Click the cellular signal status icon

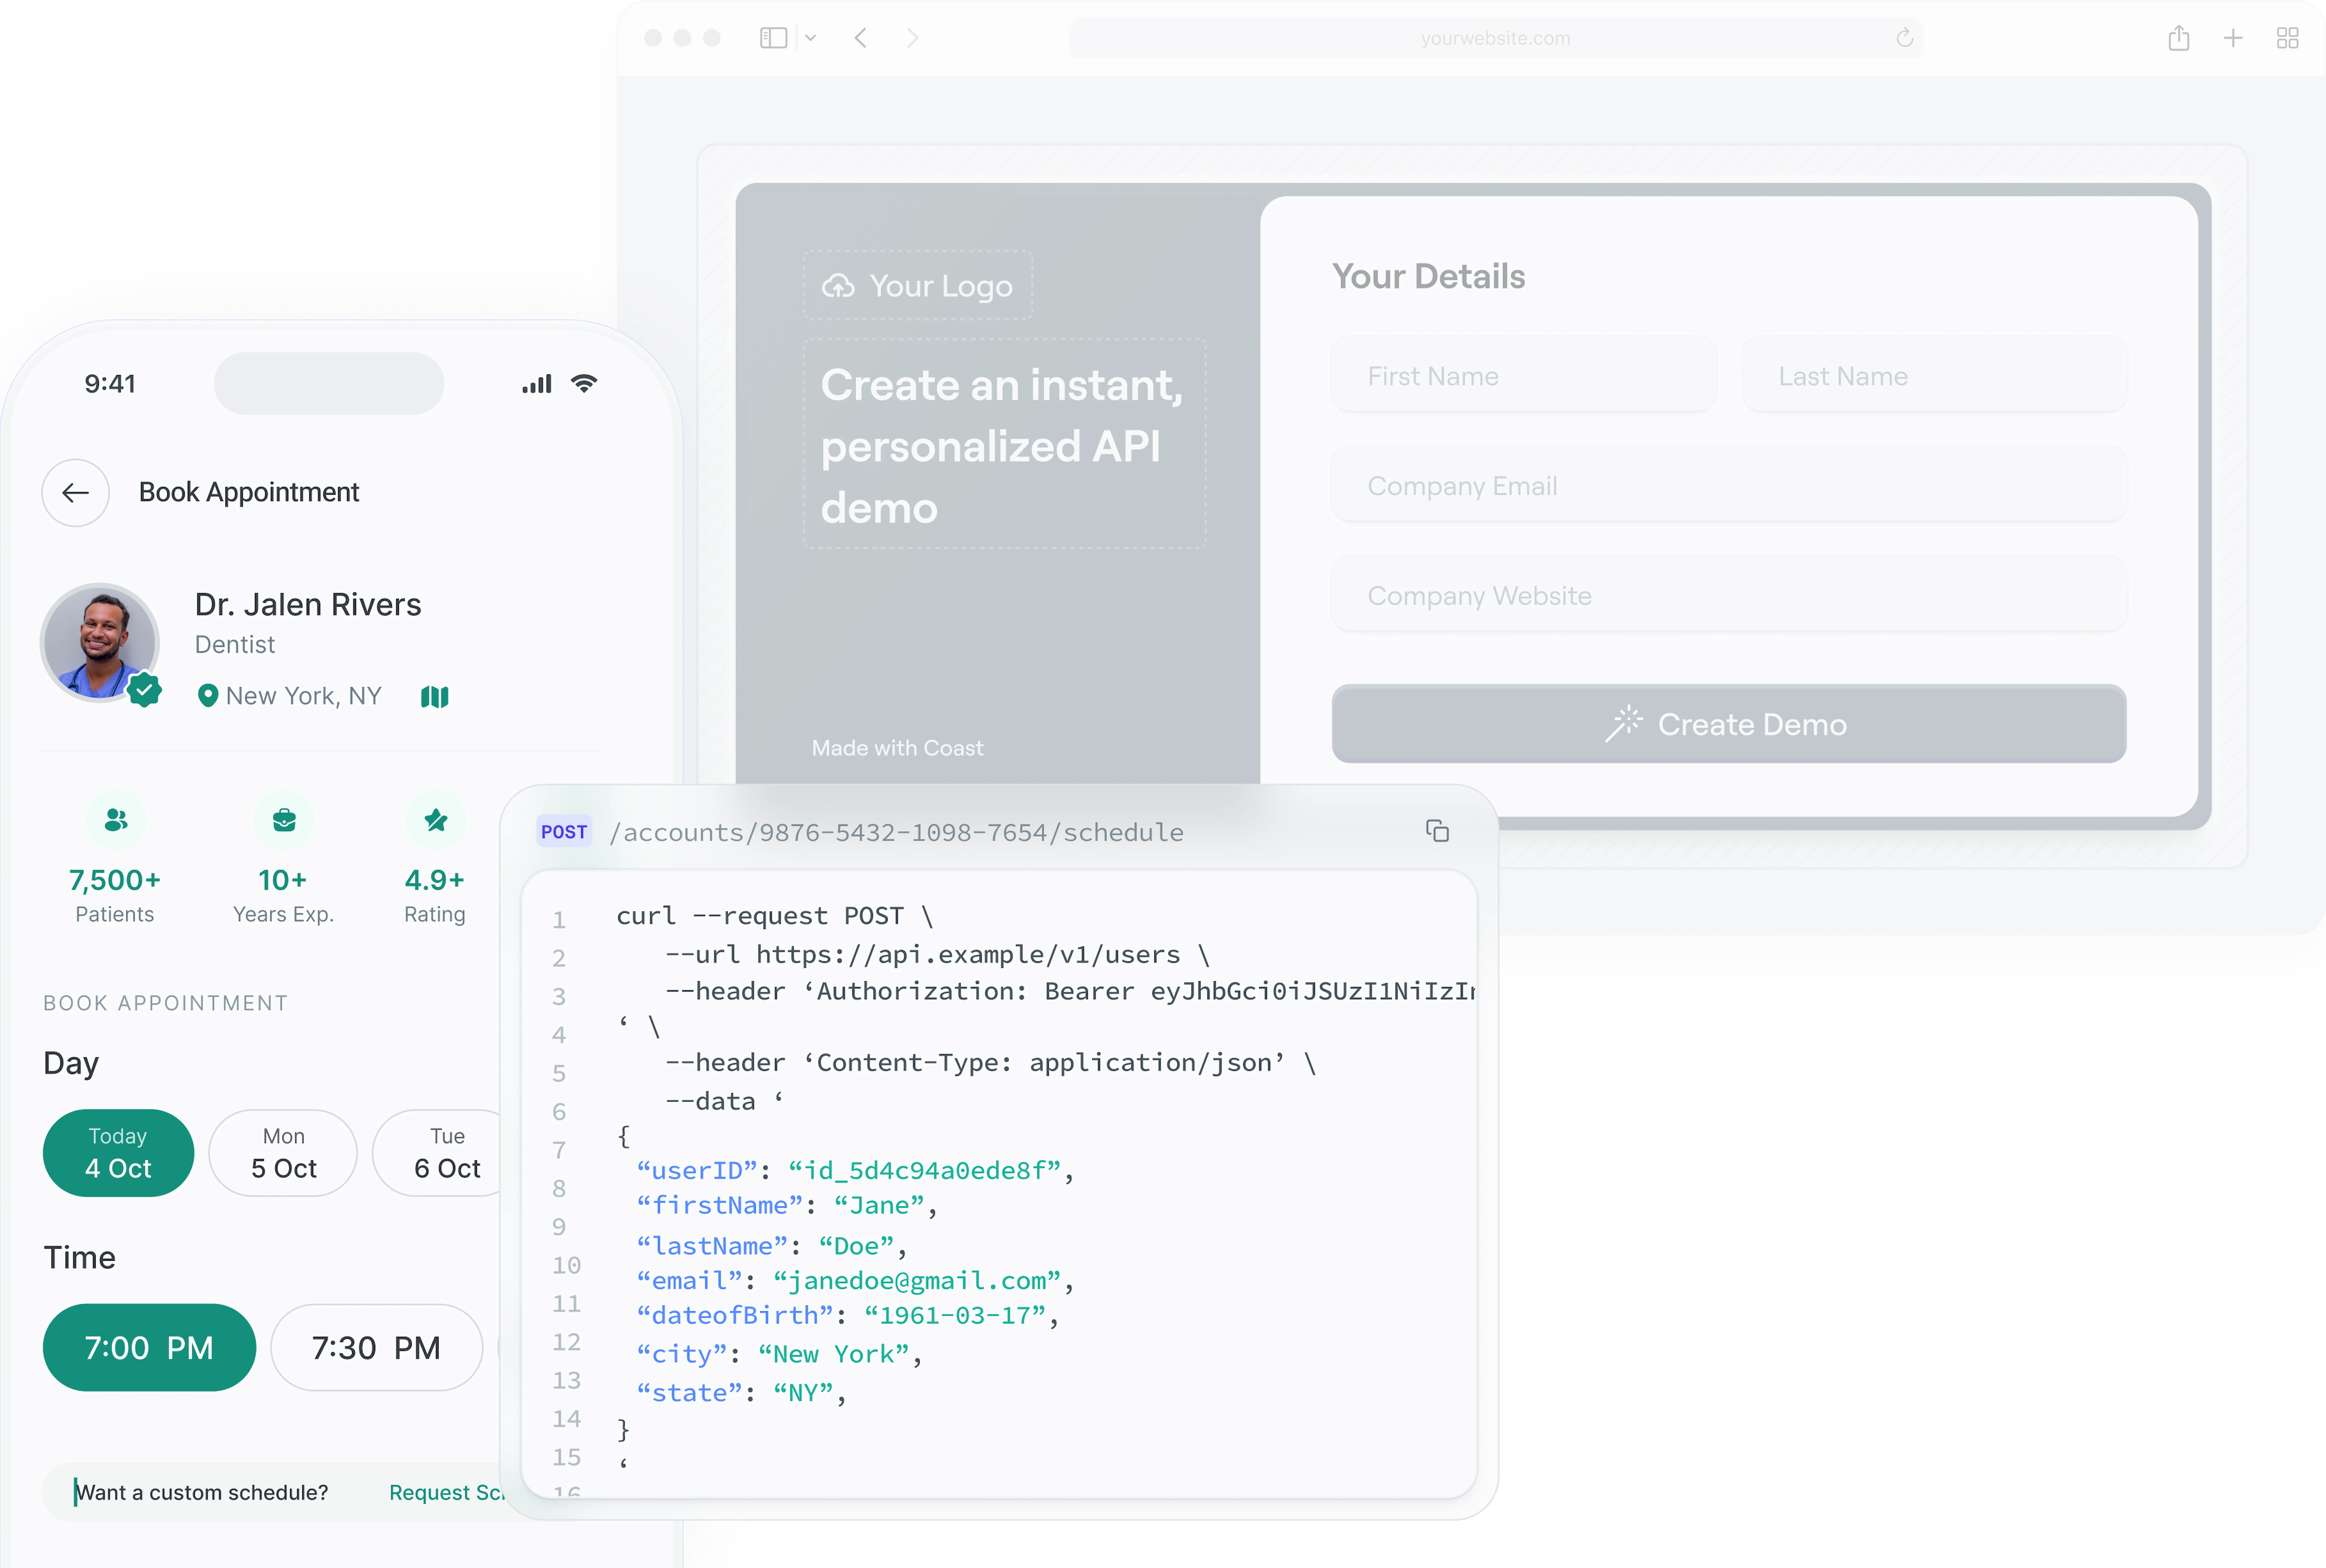point(537,384)
